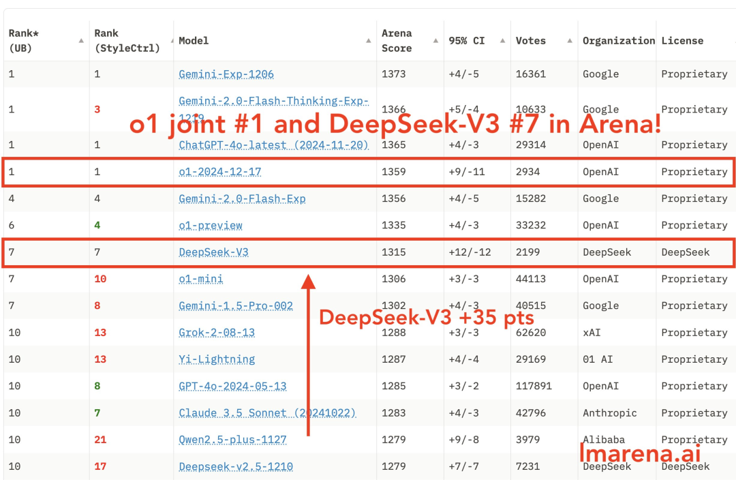Image resolution: width=736 pixels, height=480 pixels.
Task: Select the +9/-8 confidence interval
Action: pyautogui.click(x=464, y=440)
